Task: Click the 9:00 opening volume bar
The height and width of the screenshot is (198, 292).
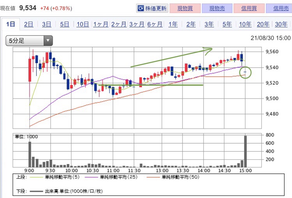Action: click(30, 154)
